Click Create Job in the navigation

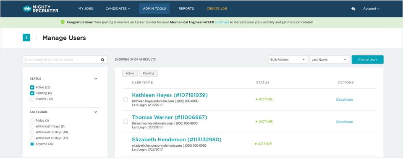(217, 9)
